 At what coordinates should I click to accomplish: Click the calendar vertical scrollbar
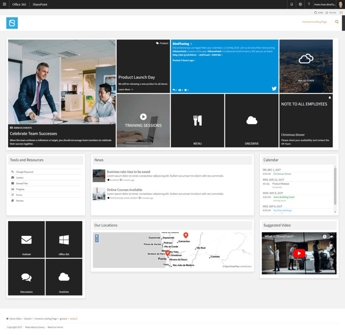[x=335, y=186]
